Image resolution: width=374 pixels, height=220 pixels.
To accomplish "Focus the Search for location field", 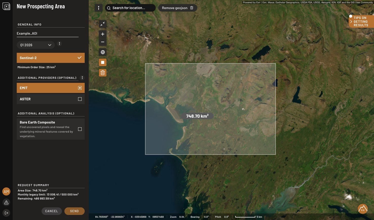I will pyautogui.click(x=130, y=8).
